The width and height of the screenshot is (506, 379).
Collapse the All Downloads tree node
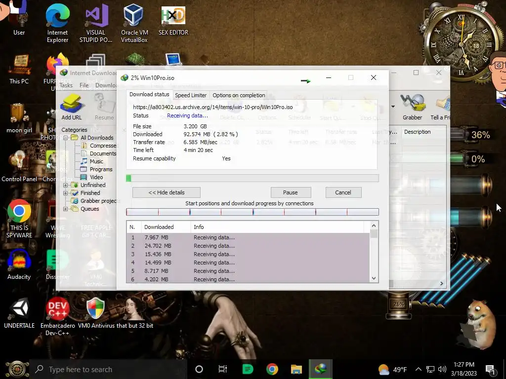coord(66,138)
